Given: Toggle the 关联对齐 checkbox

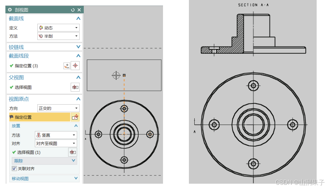Looking at the screenshot, I should (x=14, y=169).
